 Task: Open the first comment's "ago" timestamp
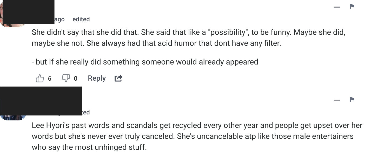coord(59,19)
